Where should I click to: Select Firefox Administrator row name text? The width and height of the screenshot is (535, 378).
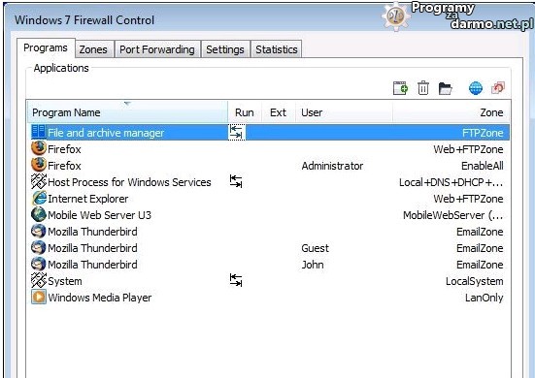point(64,166)
